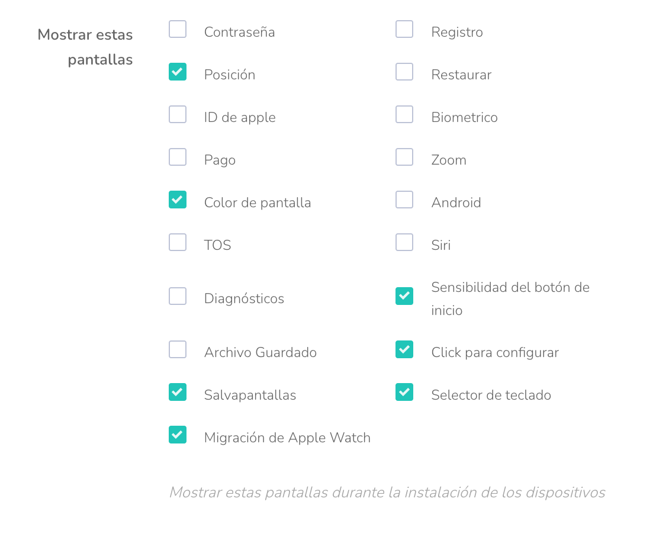Tick the Biometrico checkbox
The image size is (656, 540).
(404, 114)
